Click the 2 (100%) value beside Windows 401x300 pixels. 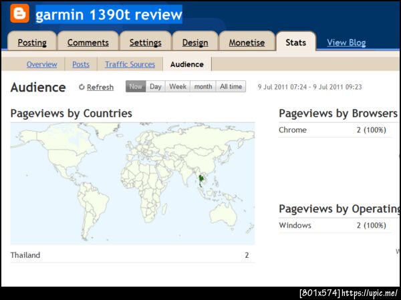pos(372,225)
